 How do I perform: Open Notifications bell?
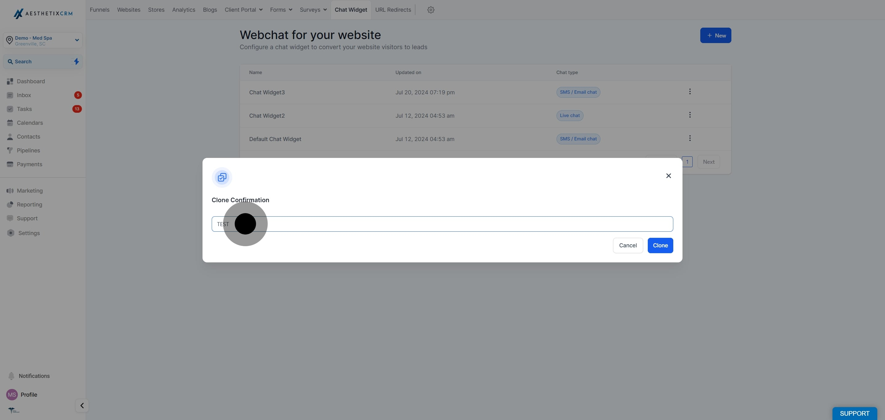click(11, 376)
